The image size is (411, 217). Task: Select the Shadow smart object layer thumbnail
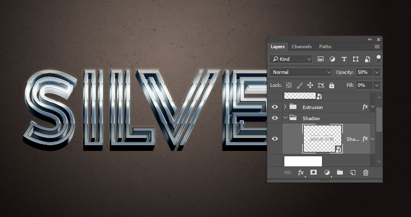(x=323, y=139)
